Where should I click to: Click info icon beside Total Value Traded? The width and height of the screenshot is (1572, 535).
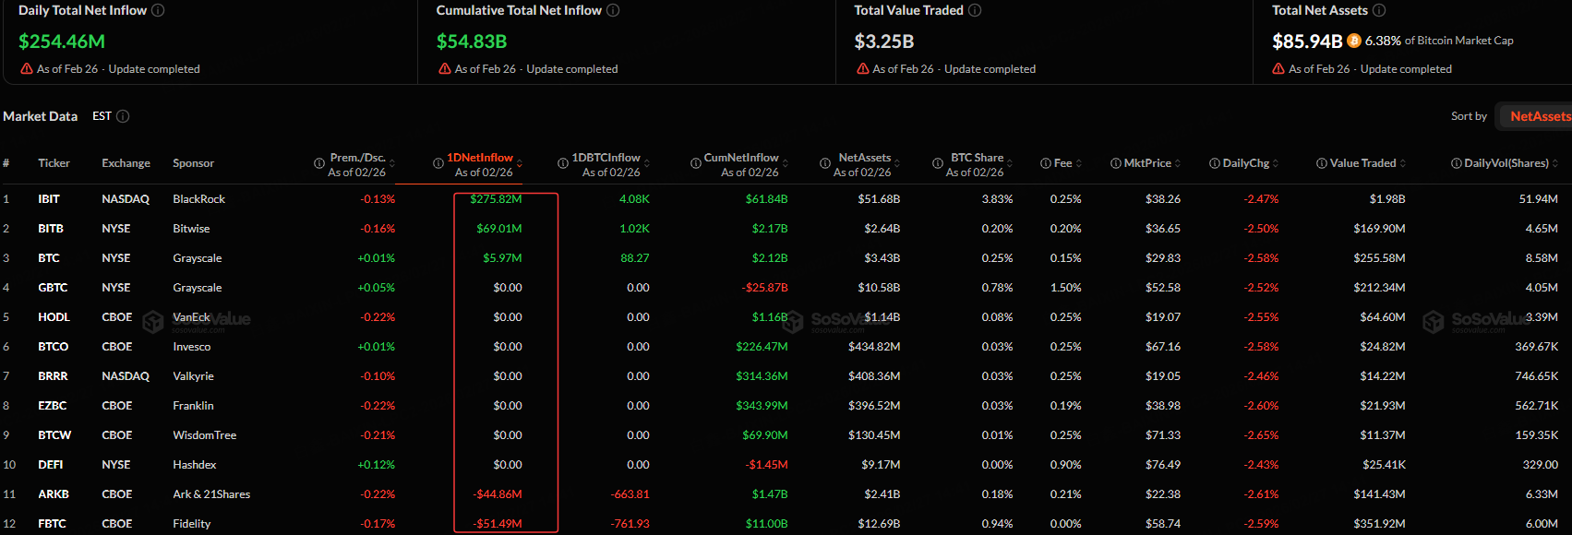tap(975, 10)
